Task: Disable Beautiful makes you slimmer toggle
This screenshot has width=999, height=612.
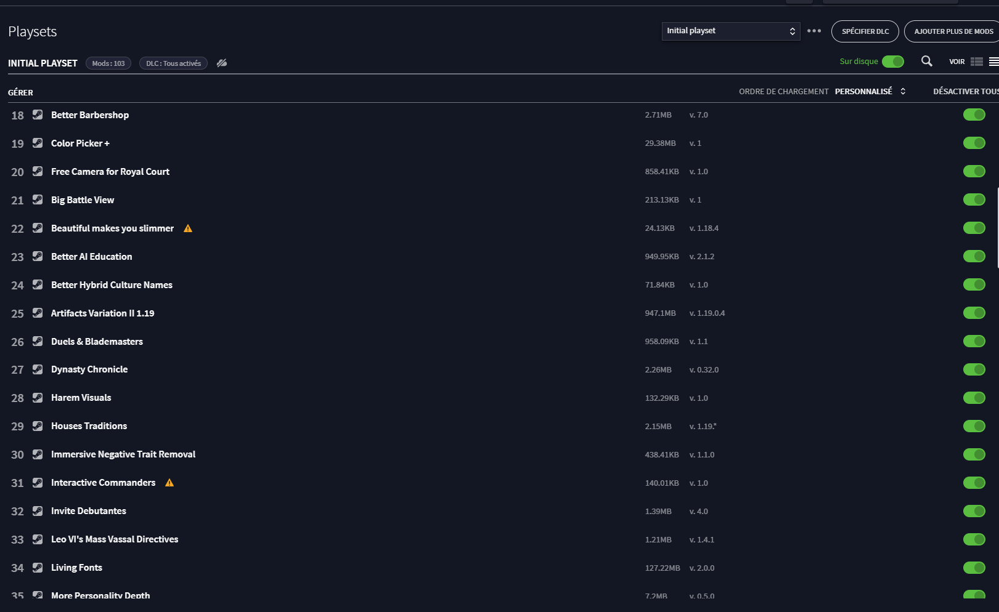Action: click(974, 228)
